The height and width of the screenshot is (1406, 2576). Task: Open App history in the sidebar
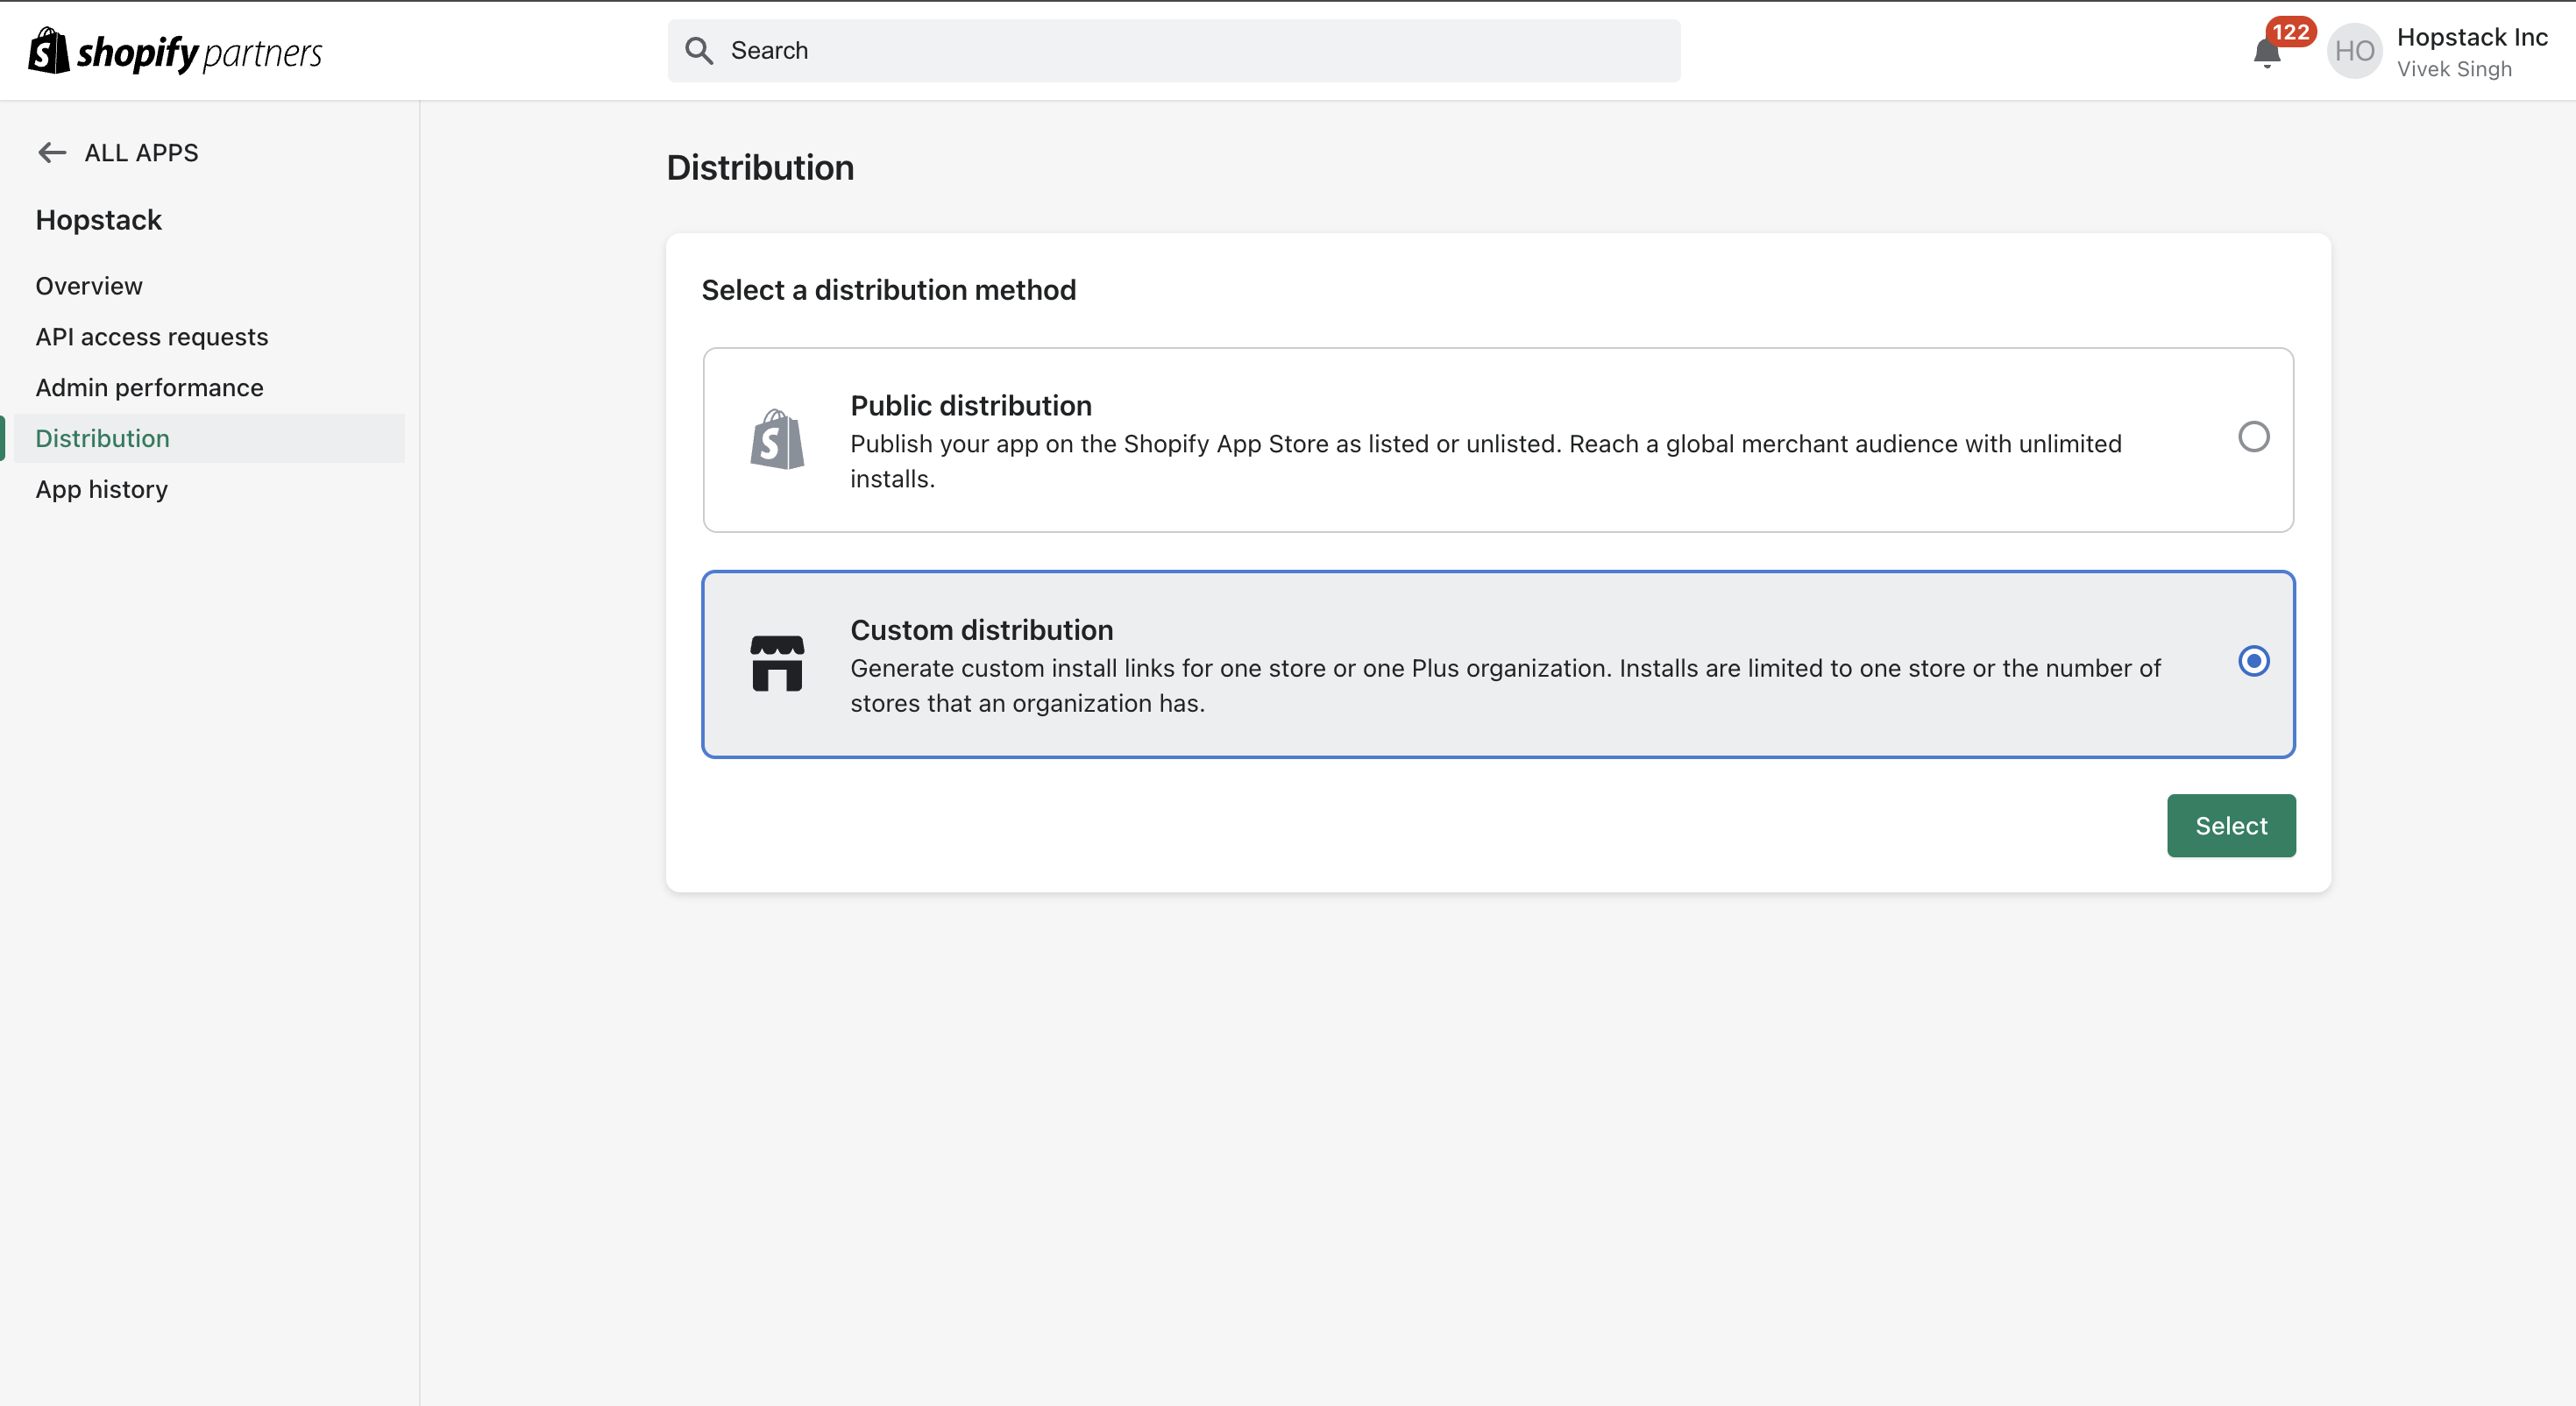pos(101,490)
